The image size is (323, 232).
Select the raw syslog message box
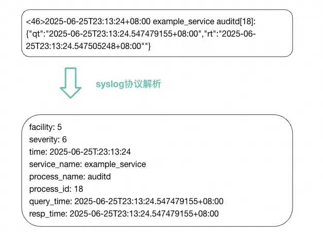coord(157,33)
